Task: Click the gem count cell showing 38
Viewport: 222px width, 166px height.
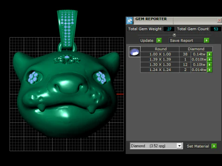Action: (185, 54)
